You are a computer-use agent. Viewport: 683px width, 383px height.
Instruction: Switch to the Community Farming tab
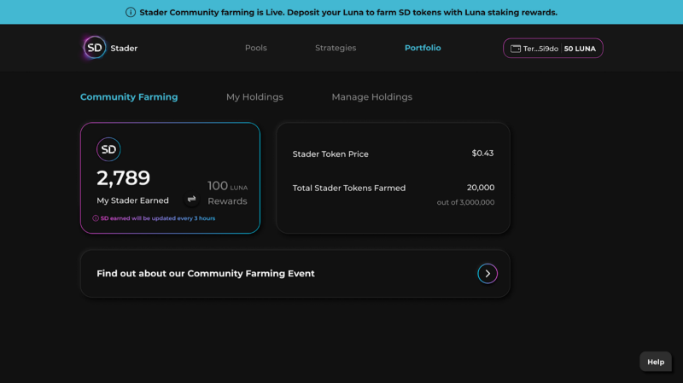(x=129, y=97)
